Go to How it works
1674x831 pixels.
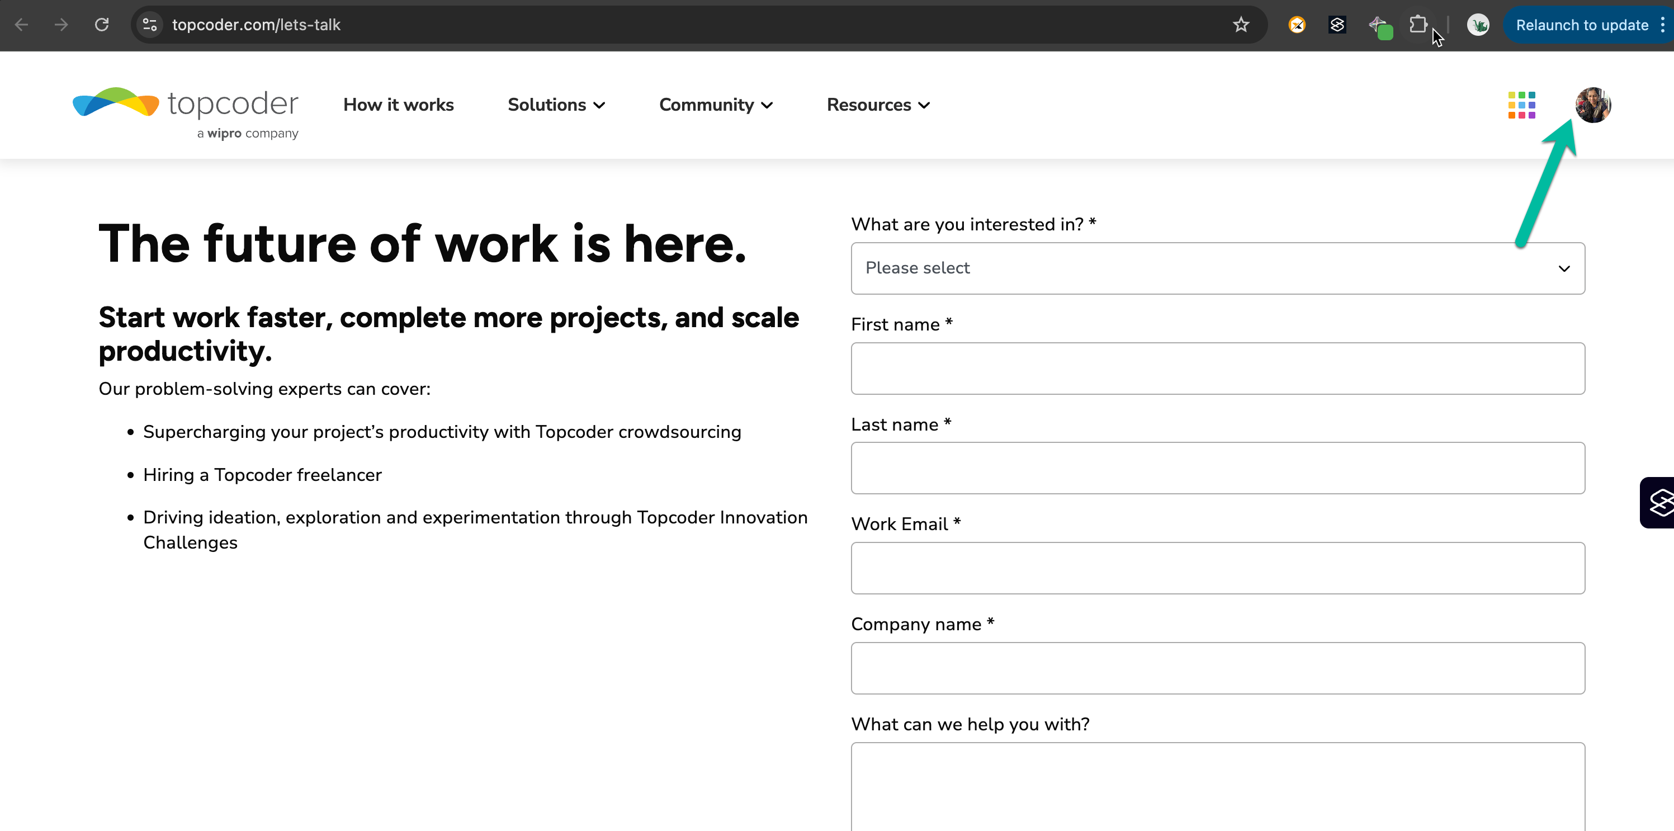[x=398, y=105]
